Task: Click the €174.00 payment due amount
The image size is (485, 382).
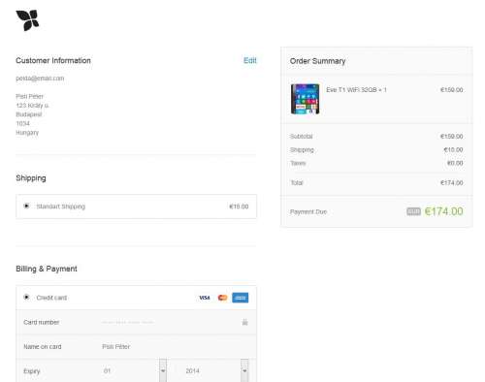Action: tap(443, 211)
